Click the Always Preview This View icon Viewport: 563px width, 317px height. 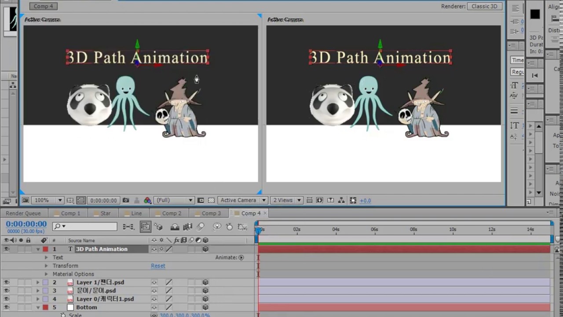tap(26, 200)
